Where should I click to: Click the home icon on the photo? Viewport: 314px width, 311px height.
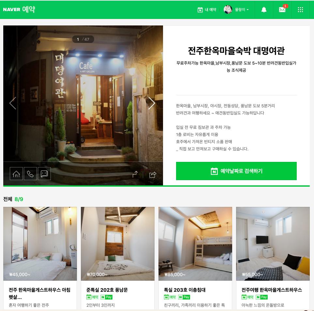coord(16,174)
